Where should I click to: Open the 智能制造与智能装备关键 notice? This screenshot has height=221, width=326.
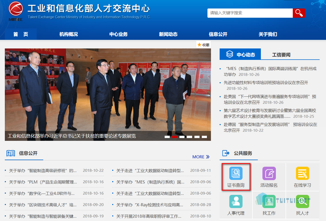pos(43,216)
